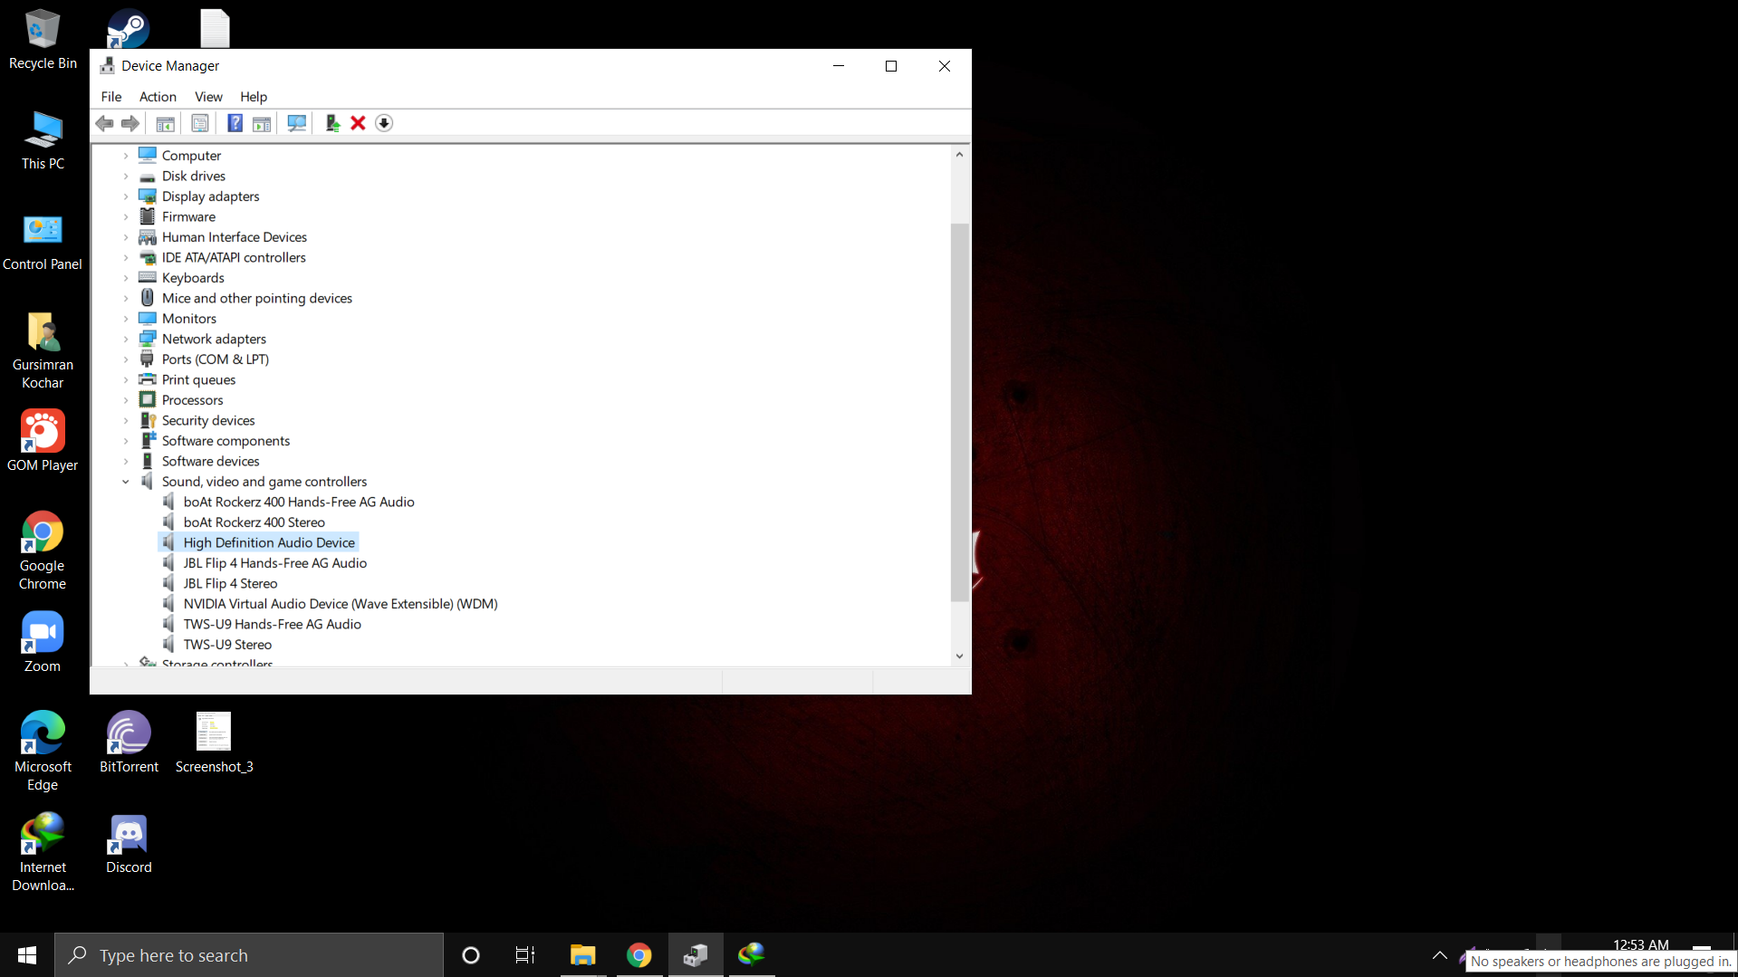Open the View menu
The height and width of the screenshot is (977, 1738).
pos(208,97)
